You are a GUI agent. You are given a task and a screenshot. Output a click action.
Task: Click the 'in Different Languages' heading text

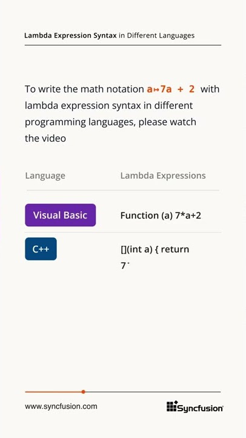(156, 35)
